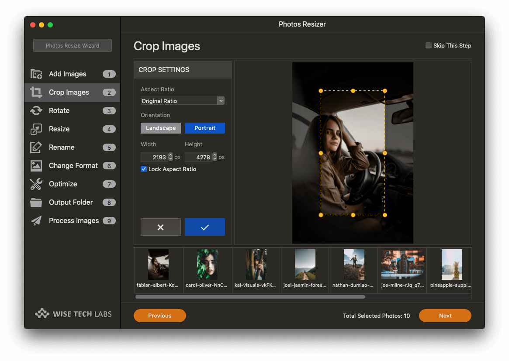Image resolution: width=509 pixels, height=361 pixels.
Task: Click the thumbnail strip horizontal scrollbar
Action: pyautogui.click(x=250, y=297)
